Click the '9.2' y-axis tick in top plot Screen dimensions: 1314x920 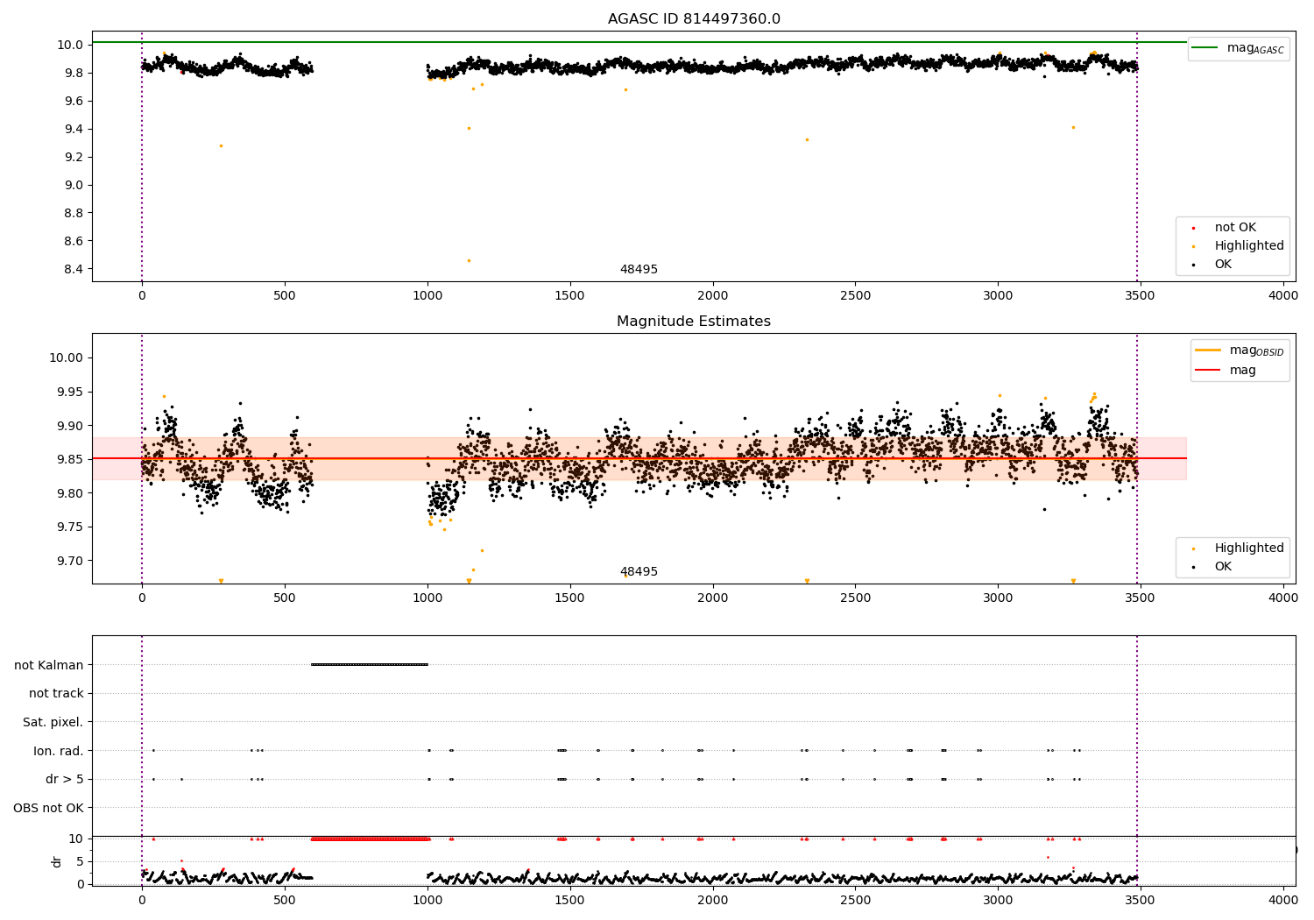pos(75,157)
